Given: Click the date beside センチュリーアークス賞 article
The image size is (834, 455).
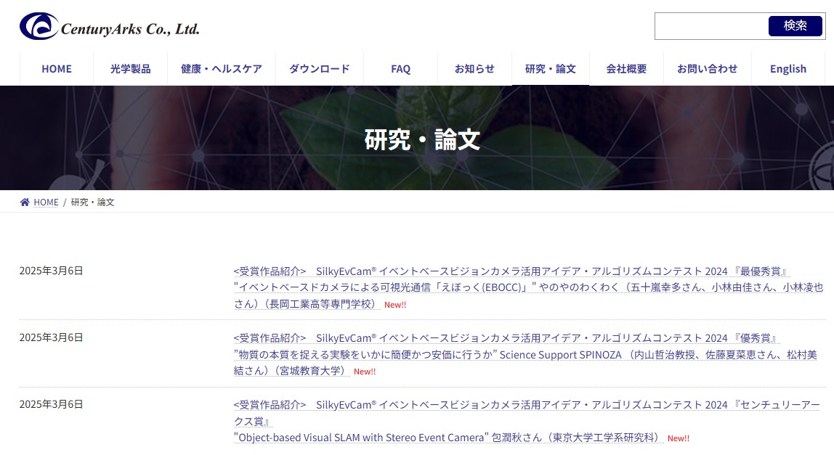Looking at the screenshot, I should click(x=51, y=404).
